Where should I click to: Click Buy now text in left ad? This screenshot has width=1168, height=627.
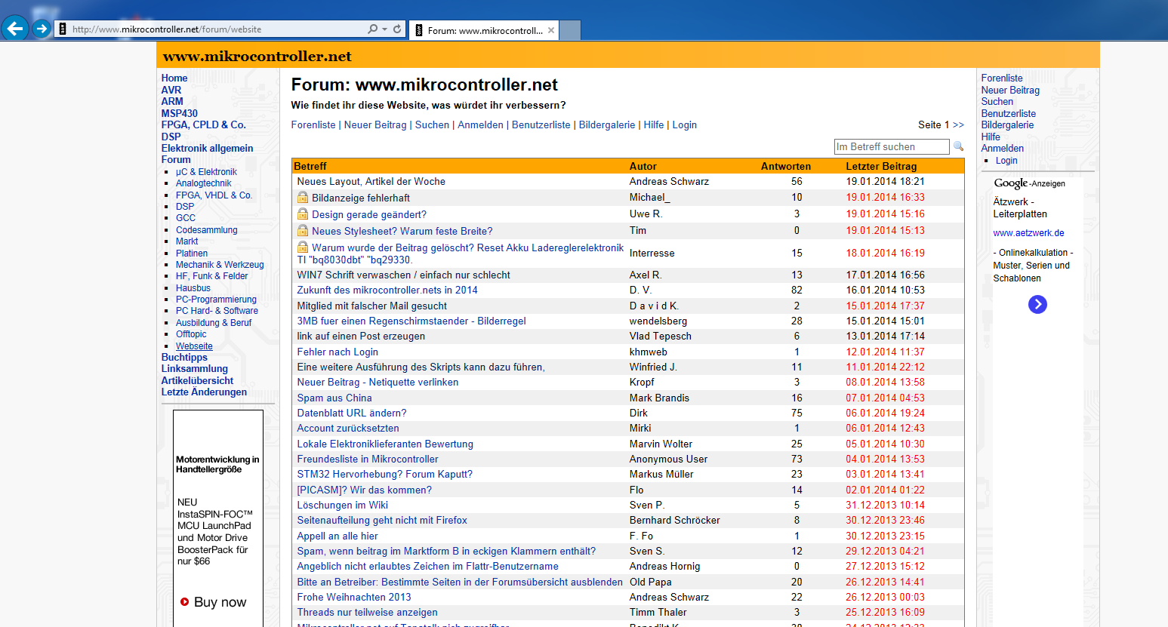tap(220, 601)
